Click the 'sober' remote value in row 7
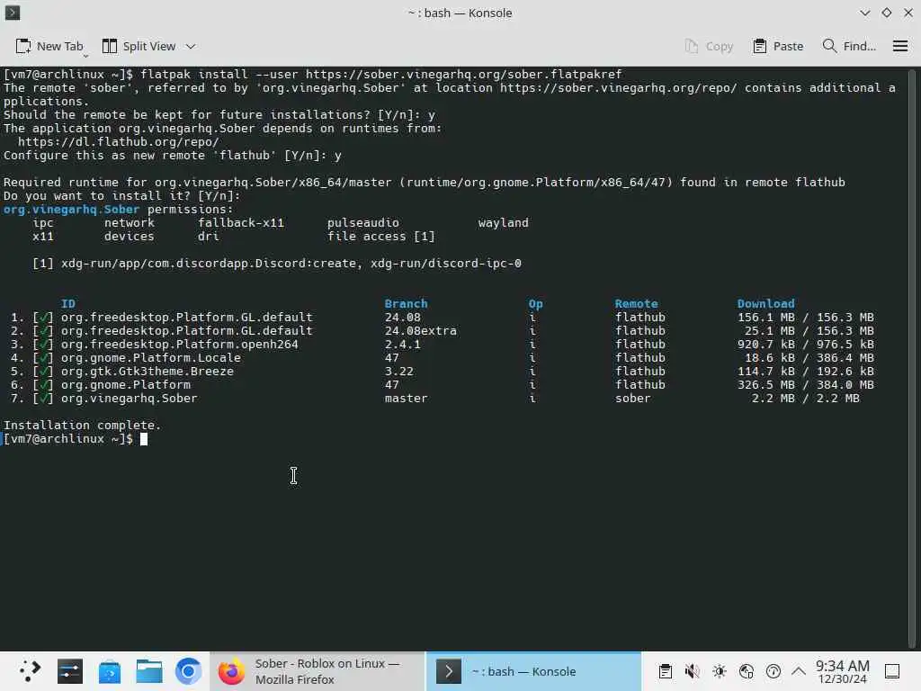 (632, 398)
